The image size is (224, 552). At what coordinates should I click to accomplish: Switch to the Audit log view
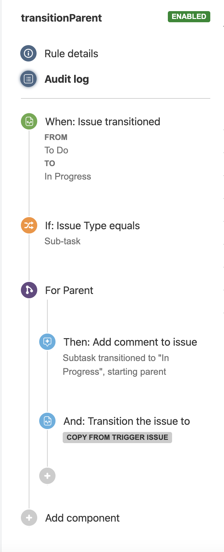pos(67,79)
